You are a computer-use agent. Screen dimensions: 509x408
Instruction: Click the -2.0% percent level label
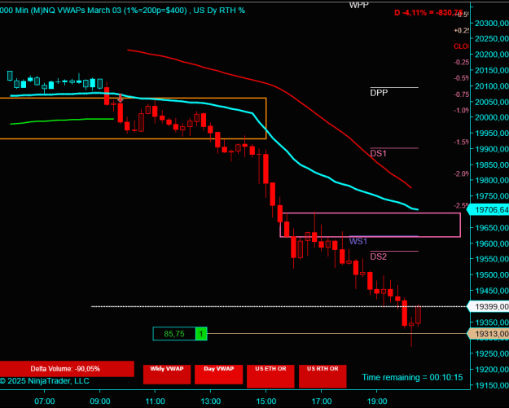[x=461, y=174]
